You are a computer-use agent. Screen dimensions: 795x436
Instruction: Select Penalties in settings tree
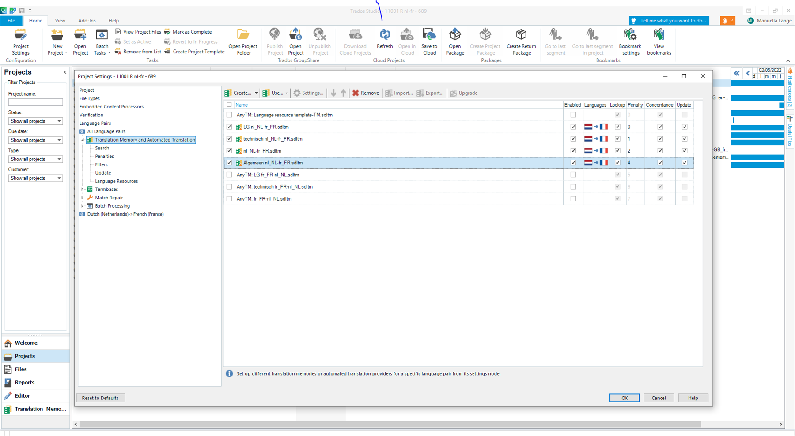pos(105,156)
